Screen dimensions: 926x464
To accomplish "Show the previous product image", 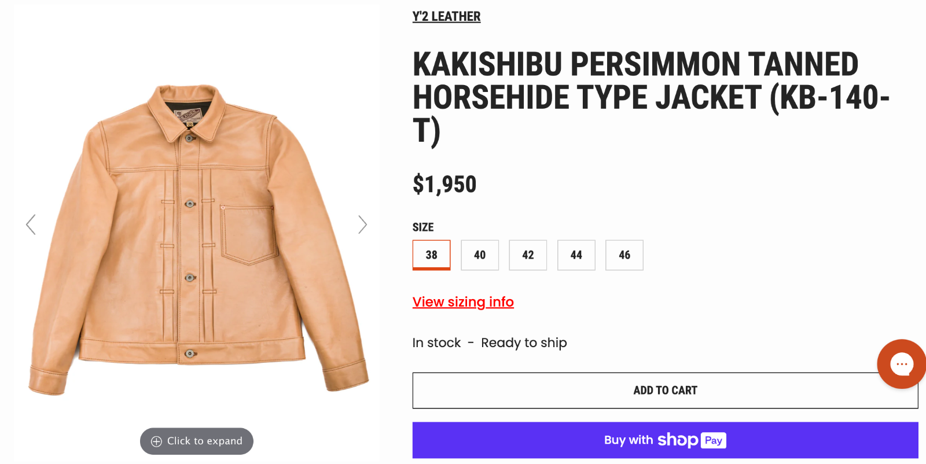I will [x=31, y=224].
